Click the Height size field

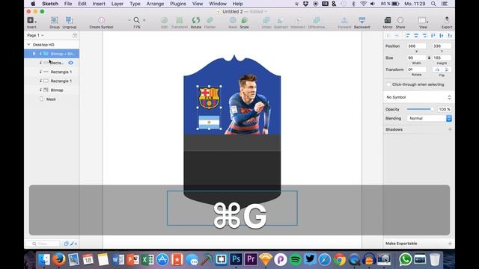pos(442,58)
